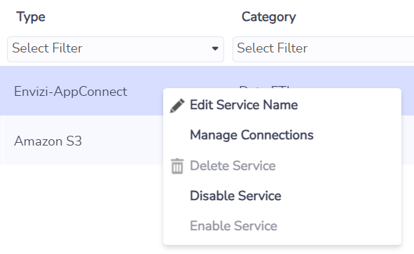Click the pencil icon beside Edit Service Name
This screenshot has height=254, width=414.
coord(177,106)
